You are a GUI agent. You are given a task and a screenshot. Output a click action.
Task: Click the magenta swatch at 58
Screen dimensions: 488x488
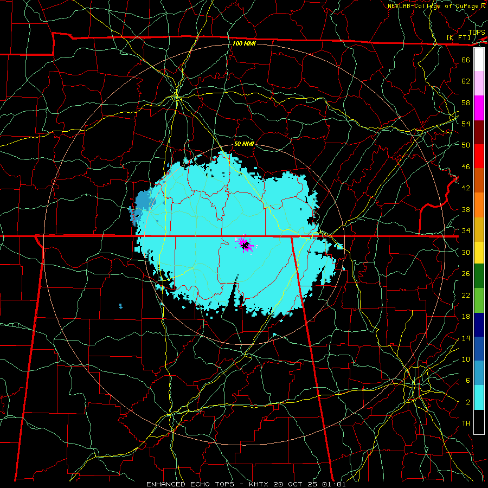coord(479,108)
